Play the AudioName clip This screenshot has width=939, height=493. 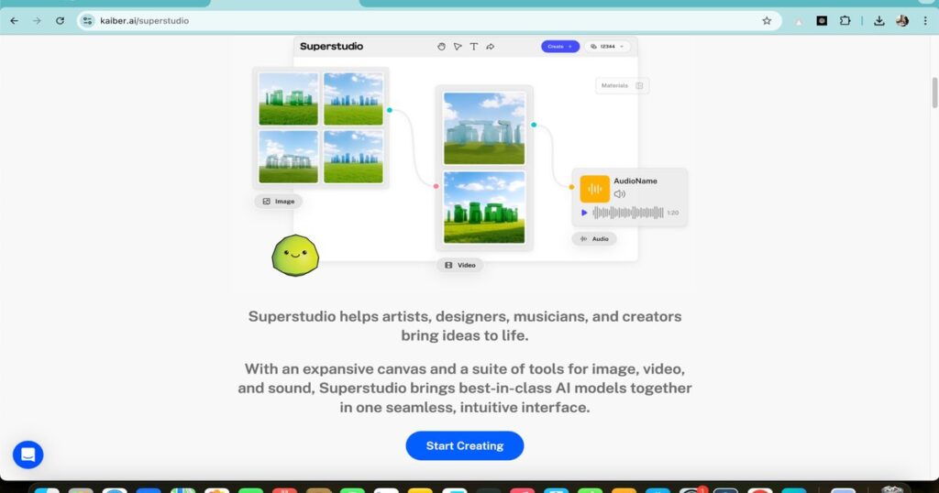click(x=584, y=213)
